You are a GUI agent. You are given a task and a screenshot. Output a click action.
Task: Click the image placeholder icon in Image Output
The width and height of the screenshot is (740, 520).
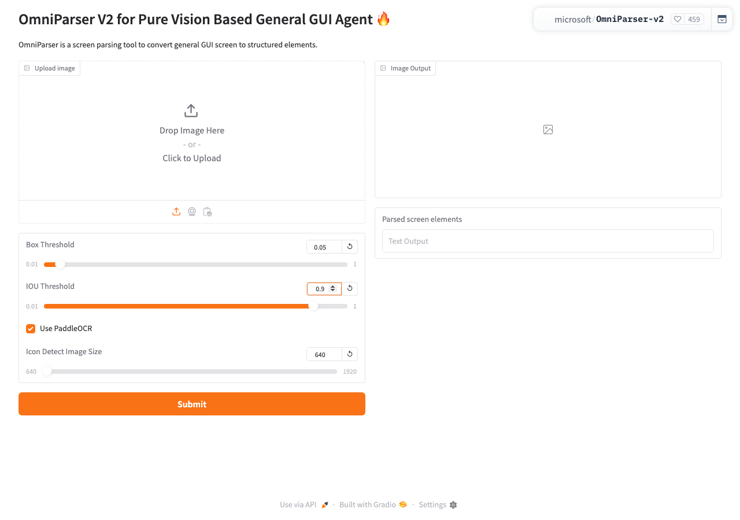(x=548, y=130)
